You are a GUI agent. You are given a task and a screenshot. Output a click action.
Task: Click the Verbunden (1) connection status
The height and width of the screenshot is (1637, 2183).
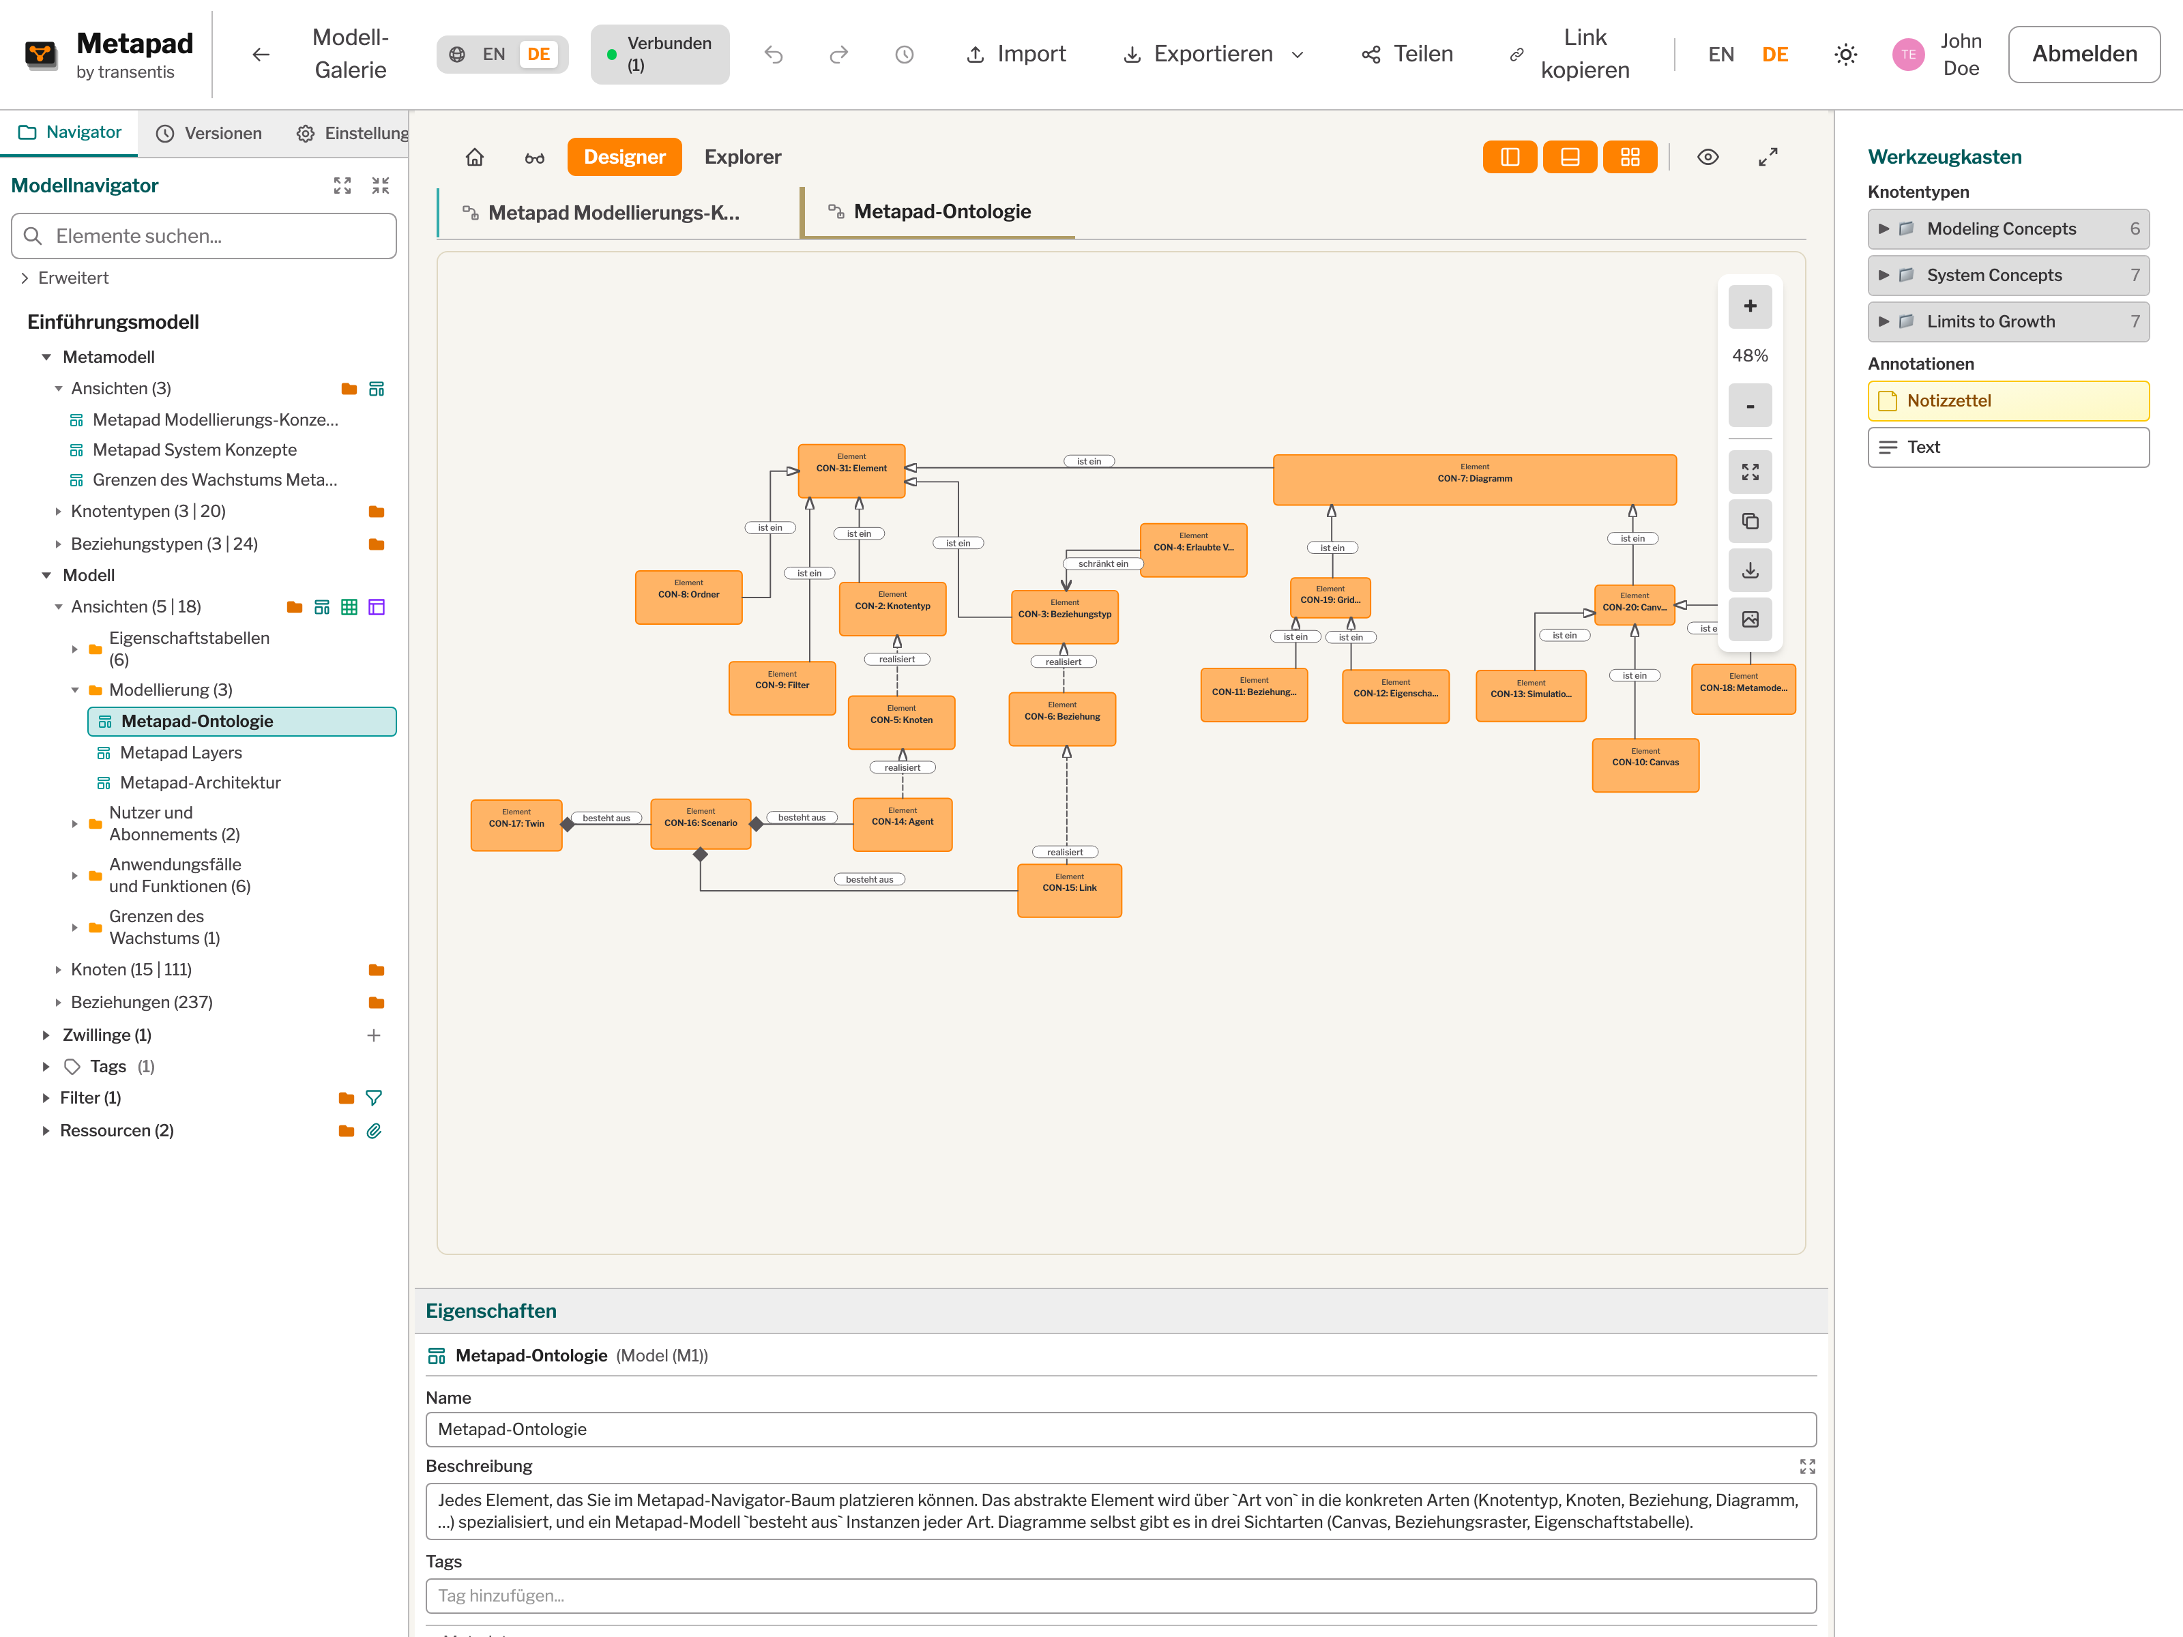click(660, 55)
